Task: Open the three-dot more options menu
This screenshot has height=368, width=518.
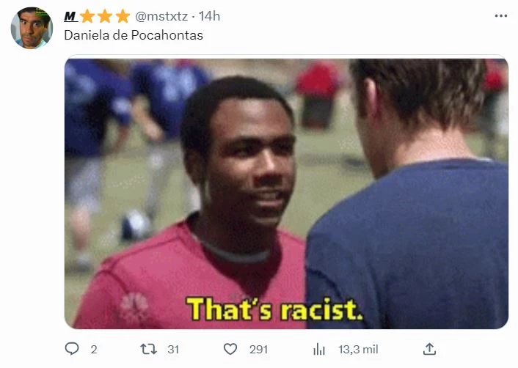Action: (x=501, y=16)
